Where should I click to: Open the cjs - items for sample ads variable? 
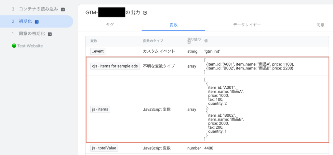coord(115,66)
